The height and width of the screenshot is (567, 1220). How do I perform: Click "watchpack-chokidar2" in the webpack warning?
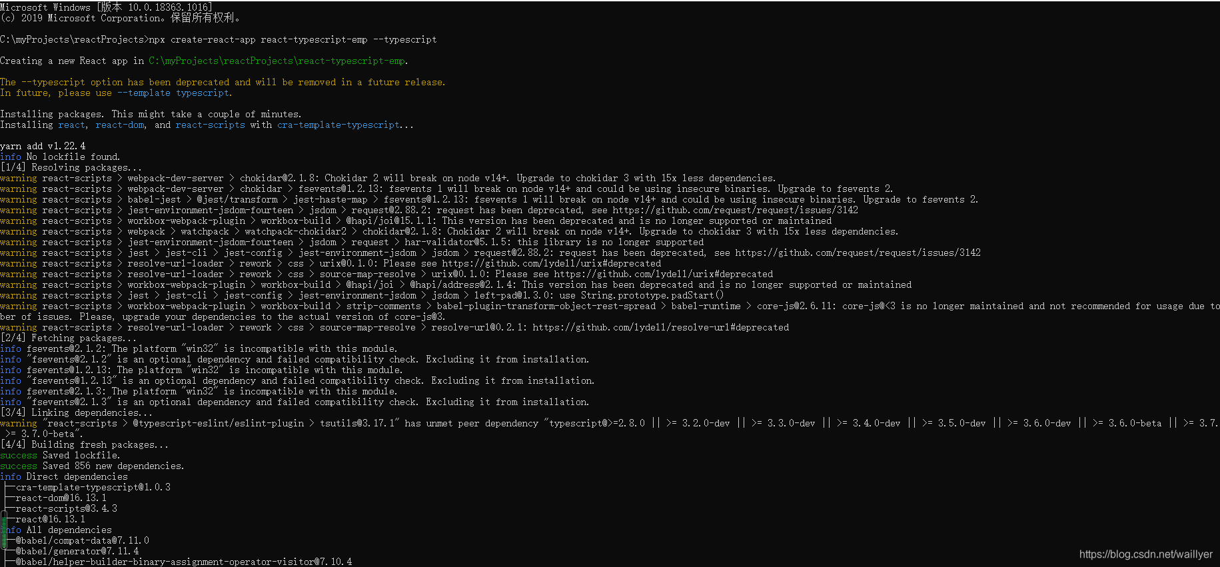click(295, 231)
